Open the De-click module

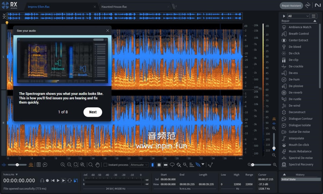tap(294, 53)
